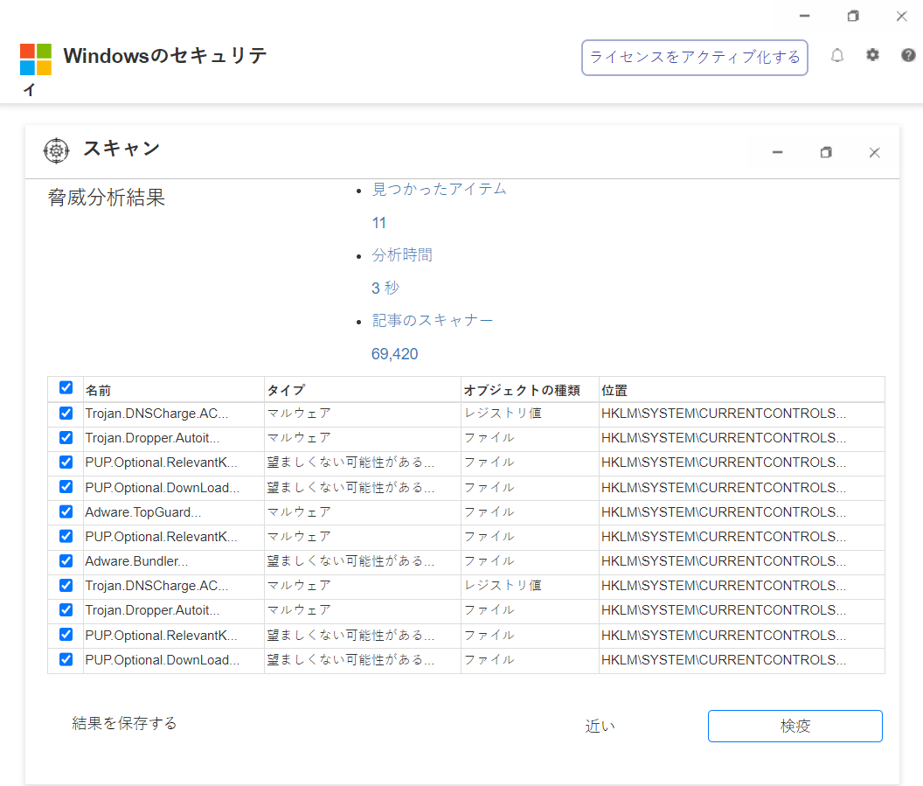The width and height of the screenshot is (923, 786).
Task: Close the スキャン panel
Action: (874, 152)
